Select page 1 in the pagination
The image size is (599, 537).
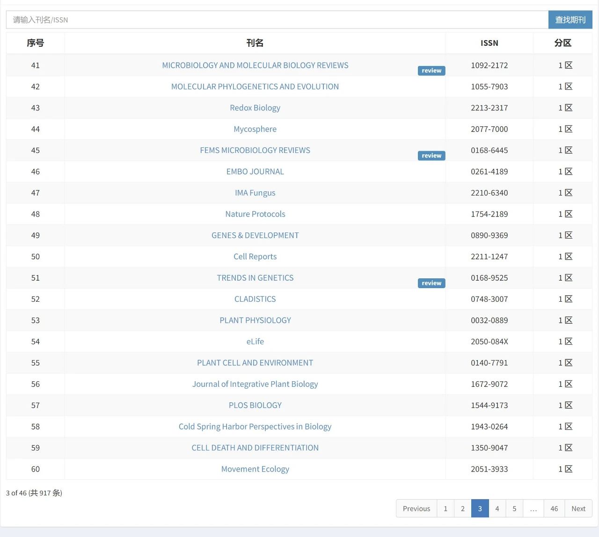(446, 508)
